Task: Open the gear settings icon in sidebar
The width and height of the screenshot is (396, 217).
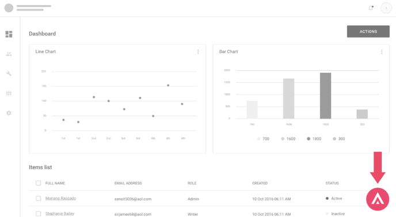Action: tap(9, 113)
